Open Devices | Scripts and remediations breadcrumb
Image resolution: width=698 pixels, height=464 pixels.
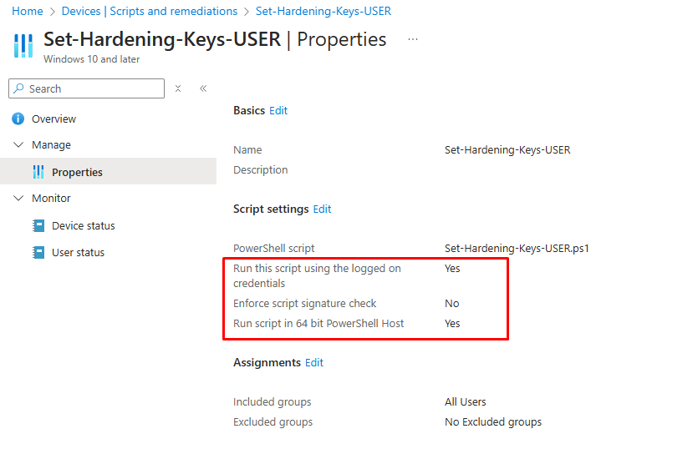pos(149,11)
